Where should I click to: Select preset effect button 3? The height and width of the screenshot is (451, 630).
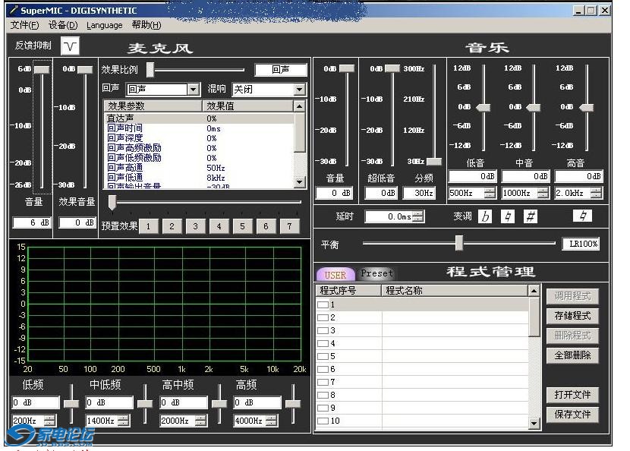(195, 226)
